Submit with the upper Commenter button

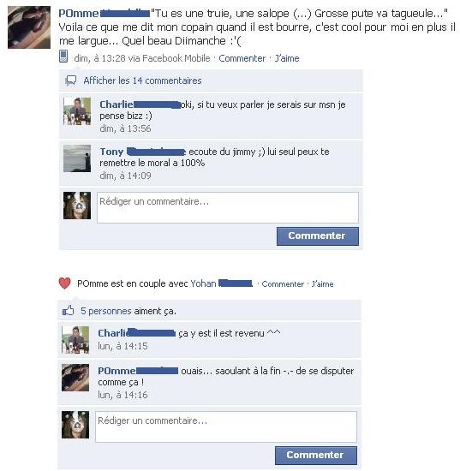tap(318, 236)
